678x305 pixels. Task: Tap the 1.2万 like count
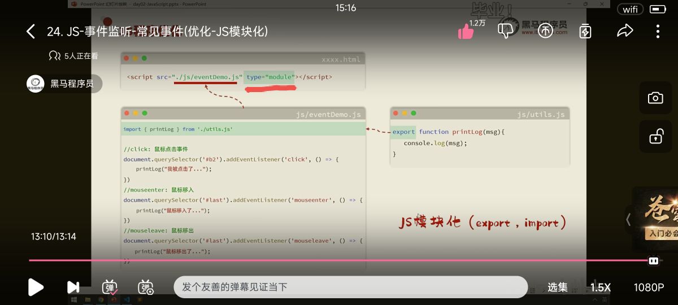[477, 23]
